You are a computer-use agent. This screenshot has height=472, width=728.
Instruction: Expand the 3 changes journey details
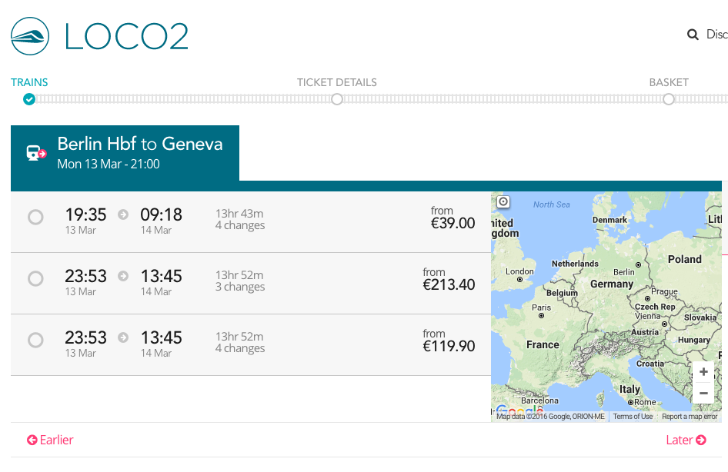point(240,287)
